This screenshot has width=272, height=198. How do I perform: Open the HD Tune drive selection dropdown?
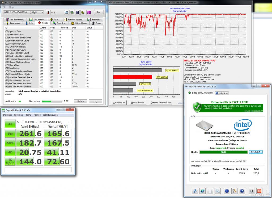(23, 12)
